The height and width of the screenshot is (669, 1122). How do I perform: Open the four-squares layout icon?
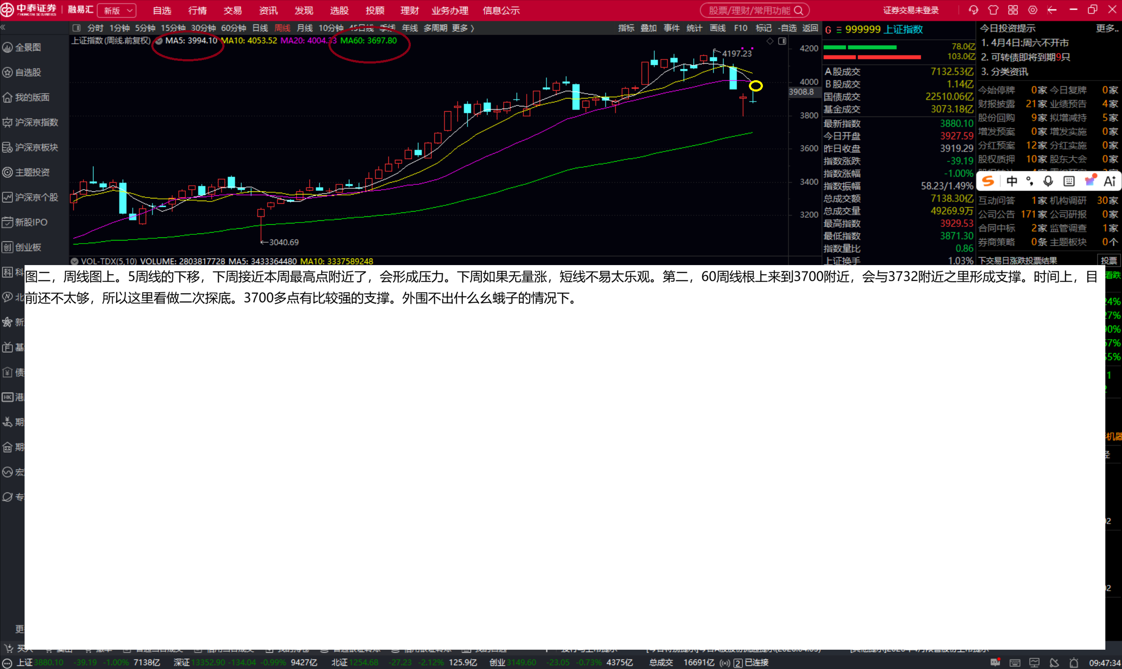[1013, 10]
